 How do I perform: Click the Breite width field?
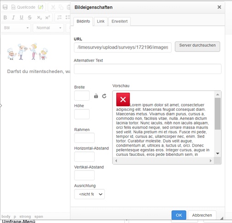[82, 96]
